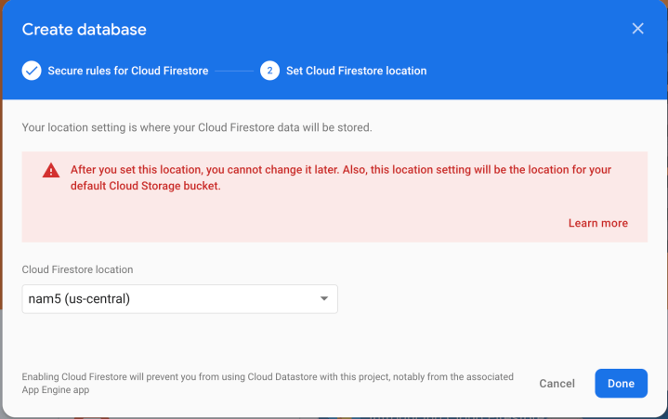Screen dimensions: 668x419
Task: Confirm with the Done button
Action: (x=621, y=383)
